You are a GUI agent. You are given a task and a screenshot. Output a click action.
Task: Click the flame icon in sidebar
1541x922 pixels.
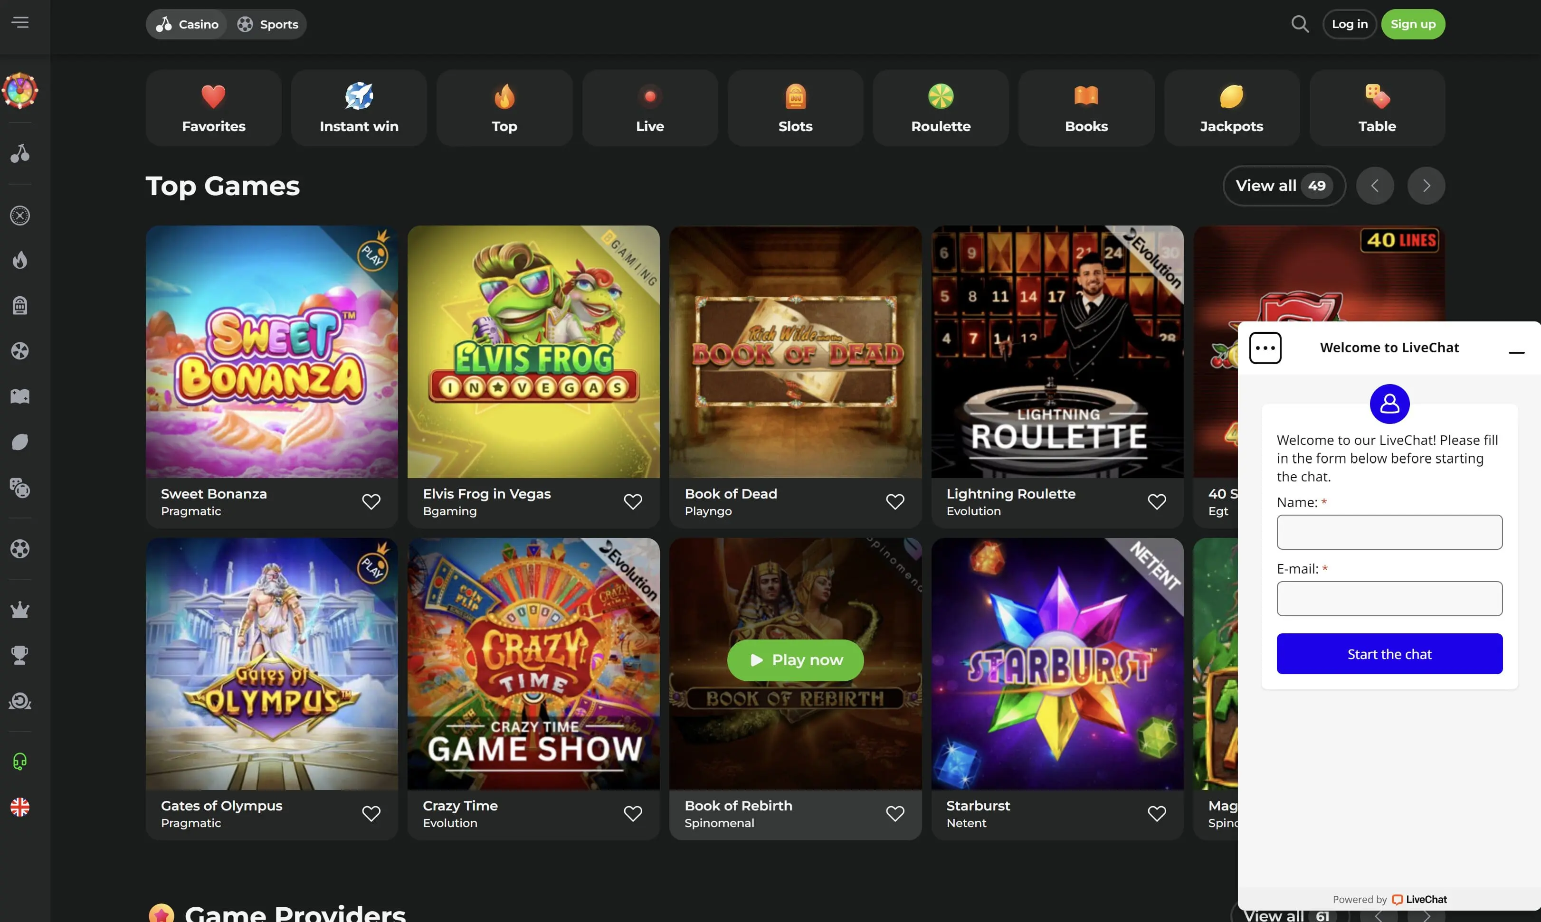click(x=20, y=260)
